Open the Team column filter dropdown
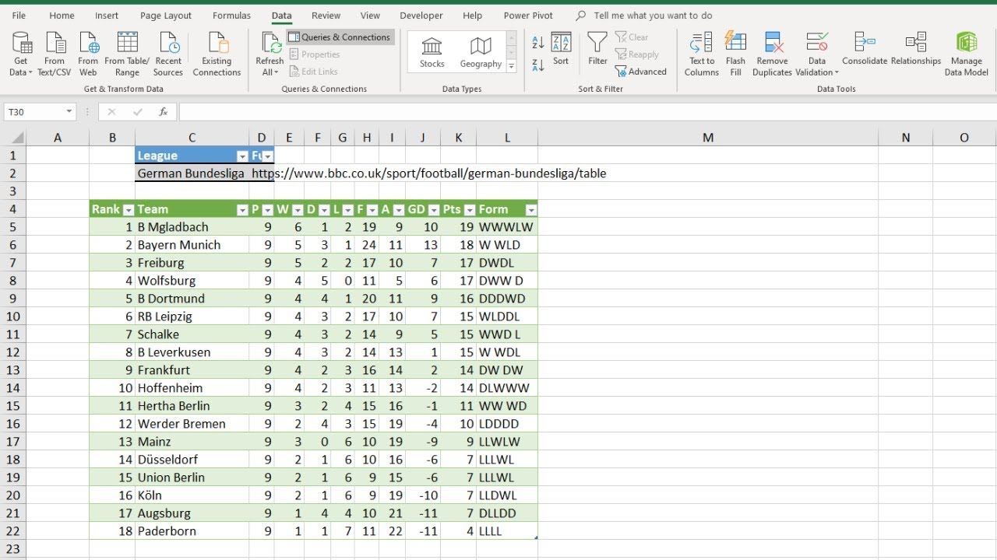This screenshot has height=560, width=997. click(242, 210)
